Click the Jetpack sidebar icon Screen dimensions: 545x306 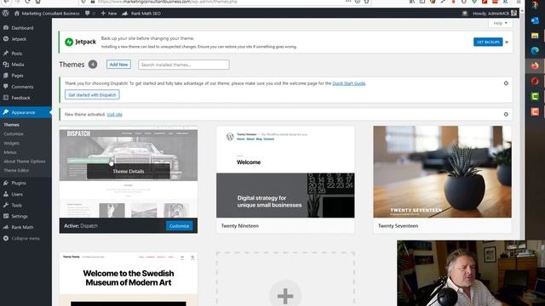[x=6, y=39]
